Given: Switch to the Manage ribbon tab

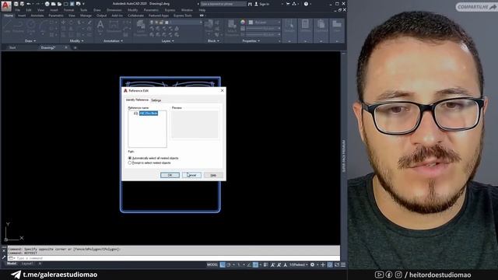Looking at the screenshot, I should 86,16.
